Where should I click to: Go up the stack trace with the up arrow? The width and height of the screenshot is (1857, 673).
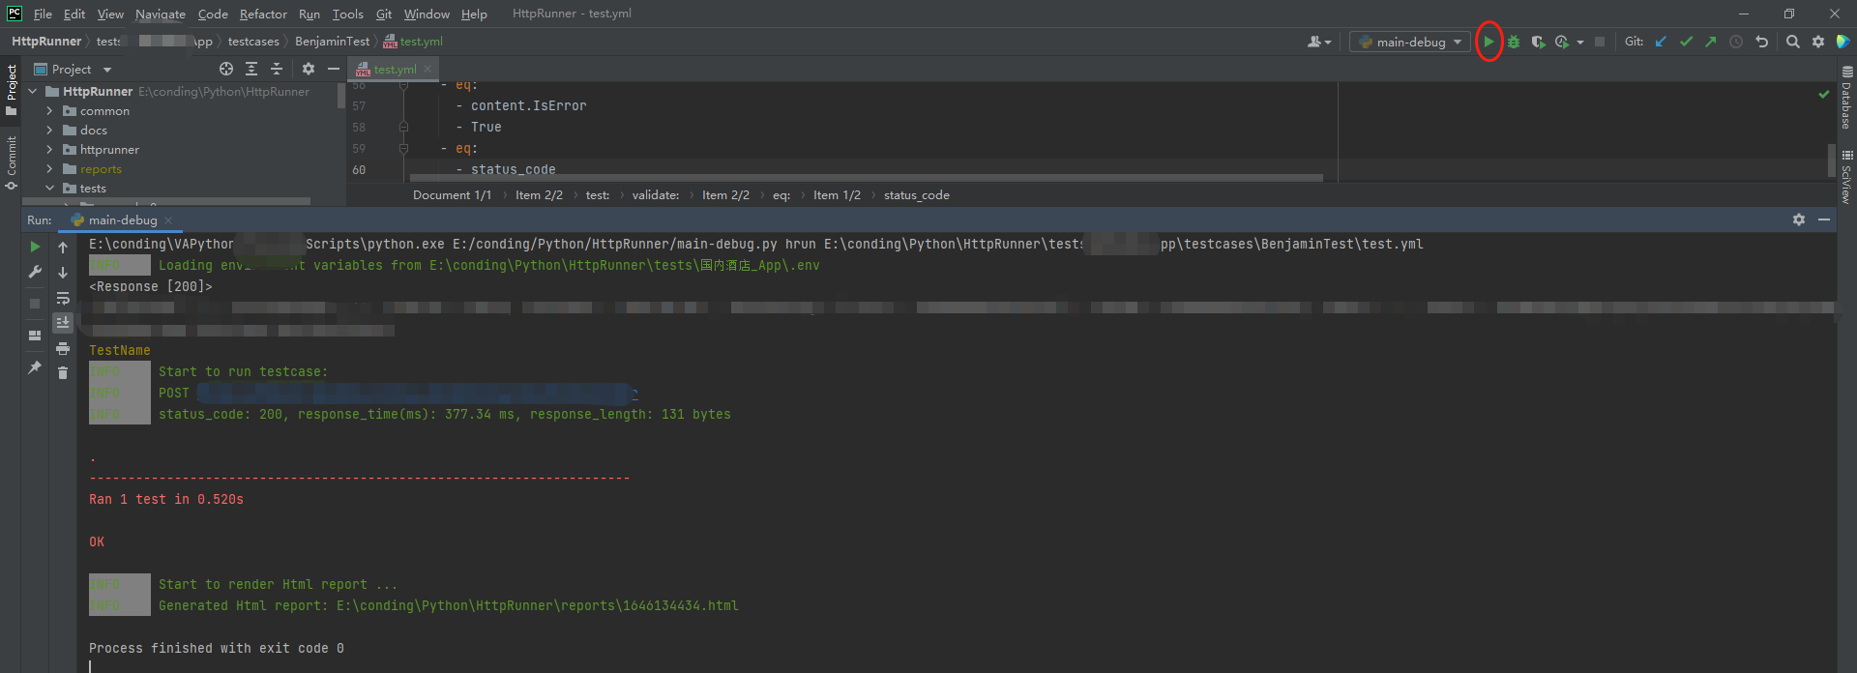coord(63,247)
